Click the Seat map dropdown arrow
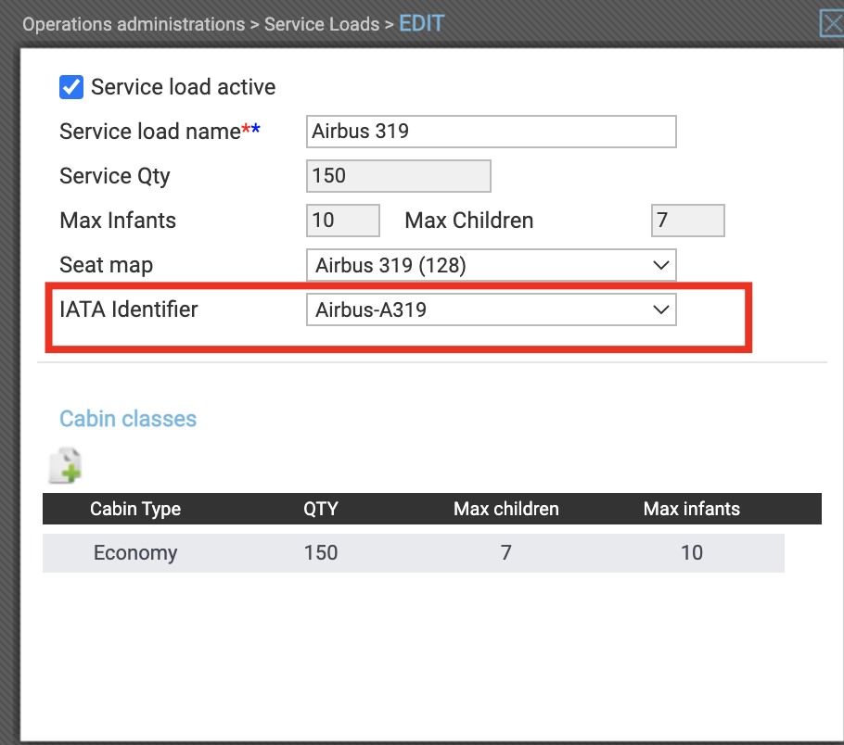Image resolution: width=844 pixels, height=745 pixels. tap(660, 265)
